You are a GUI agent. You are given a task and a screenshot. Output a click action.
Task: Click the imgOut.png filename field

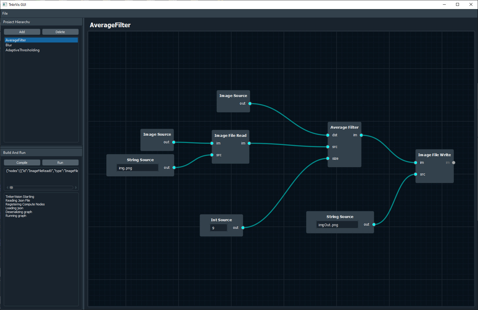click(337, 225)
